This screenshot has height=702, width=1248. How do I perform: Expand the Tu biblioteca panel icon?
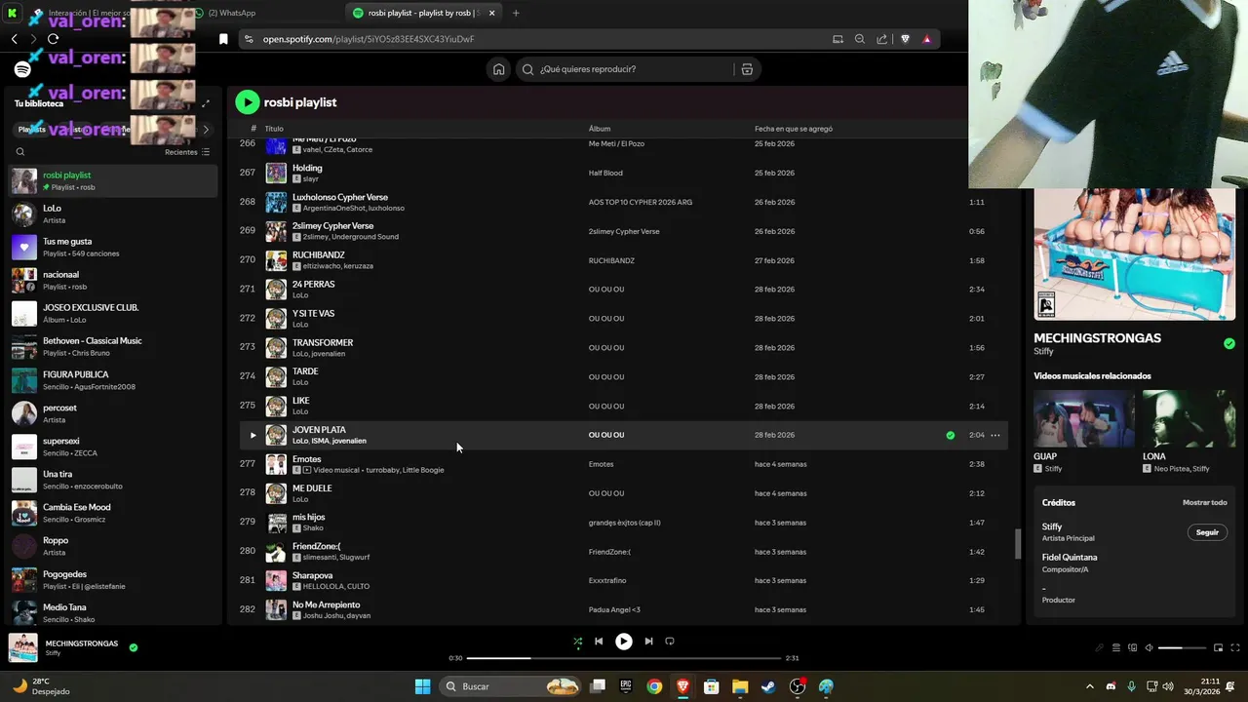tap(206, 103)
